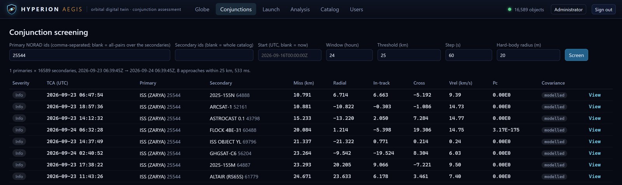The width and height of the screenshot is (622, 185).
Task: Click the Info badge in 2025-155N row
Action: coord(19,95)
